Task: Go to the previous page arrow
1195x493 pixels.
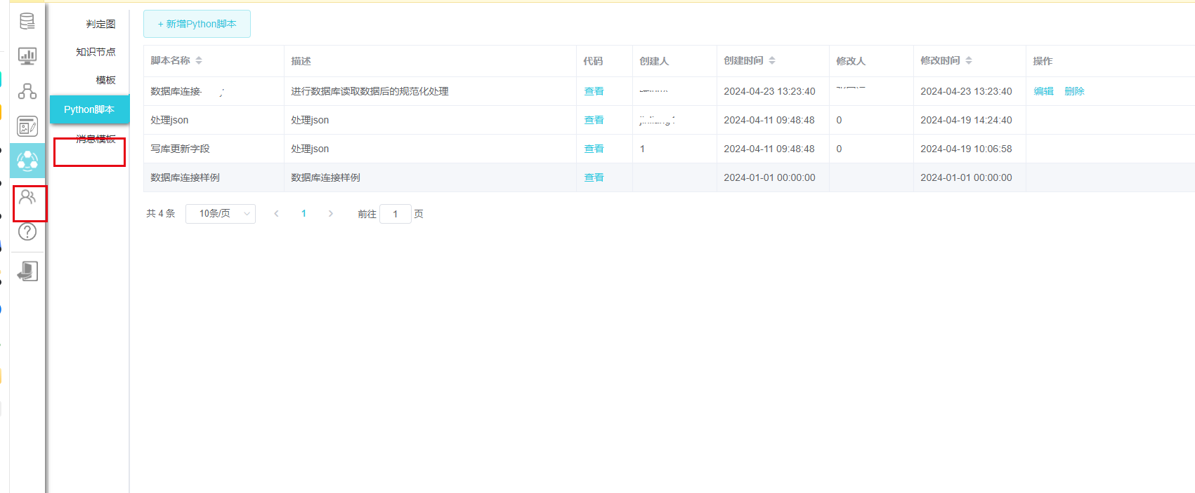Action: 277,214
